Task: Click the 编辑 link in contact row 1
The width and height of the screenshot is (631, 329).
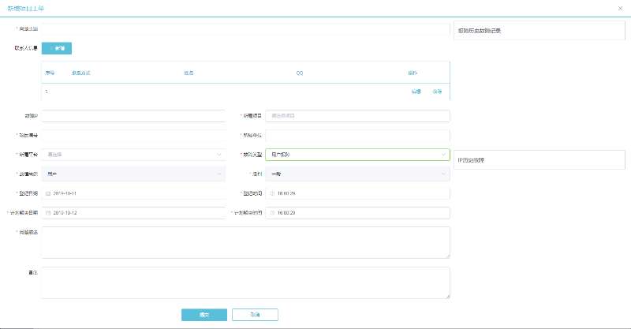Action: (x=416, y=92)
